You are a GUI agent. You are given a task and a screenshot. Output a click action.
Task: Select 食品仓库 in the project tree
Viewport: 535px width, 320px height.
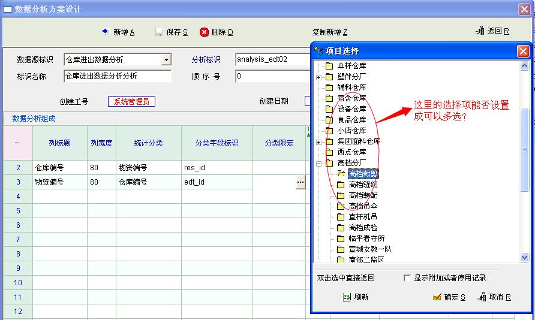(x=351, y=120)
